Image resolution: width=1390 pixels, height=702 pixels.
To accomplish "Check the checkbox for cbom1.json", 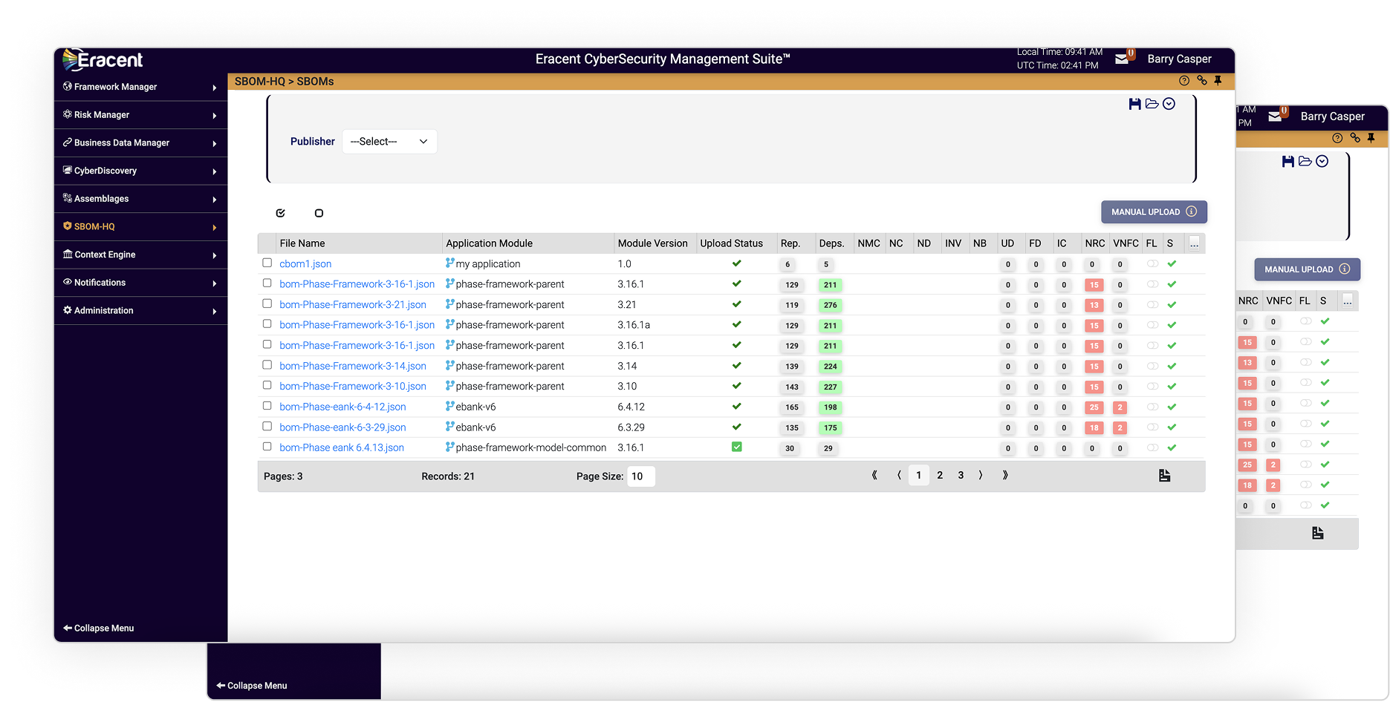I will click(267, 263).
